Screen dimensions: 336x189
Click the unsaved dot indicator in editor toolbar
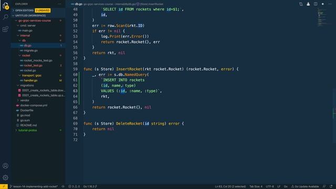[x=323, y=4]
